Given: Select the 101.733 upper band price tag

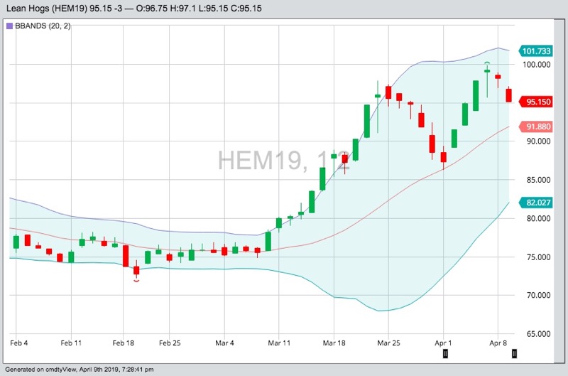Looking at the screenshot, I should coord(536,51).
